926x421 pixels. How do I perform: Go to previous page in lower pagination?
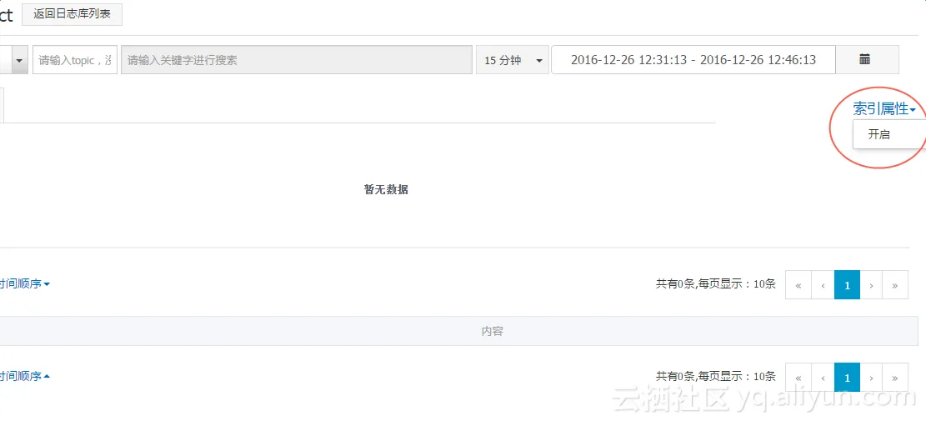tap(823, 378)
